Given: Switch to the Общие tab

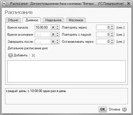Looking at the screenshot, I should (13, 20).
